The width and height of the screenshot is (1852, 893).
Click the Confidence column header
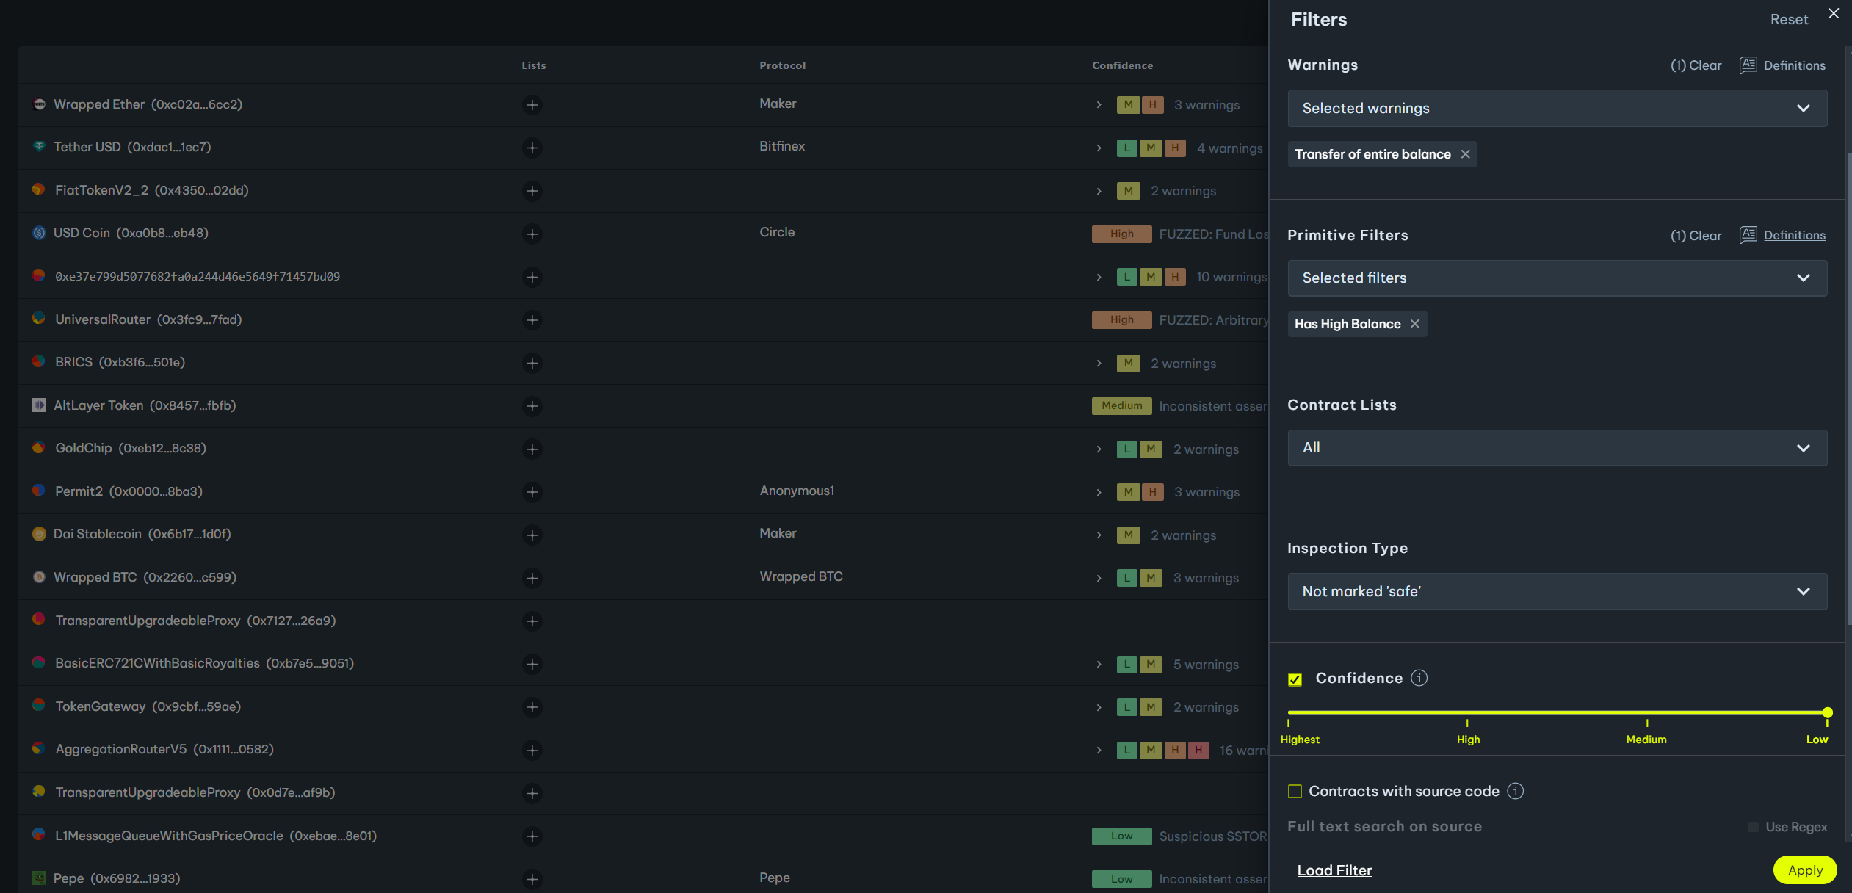point(1122,65)
